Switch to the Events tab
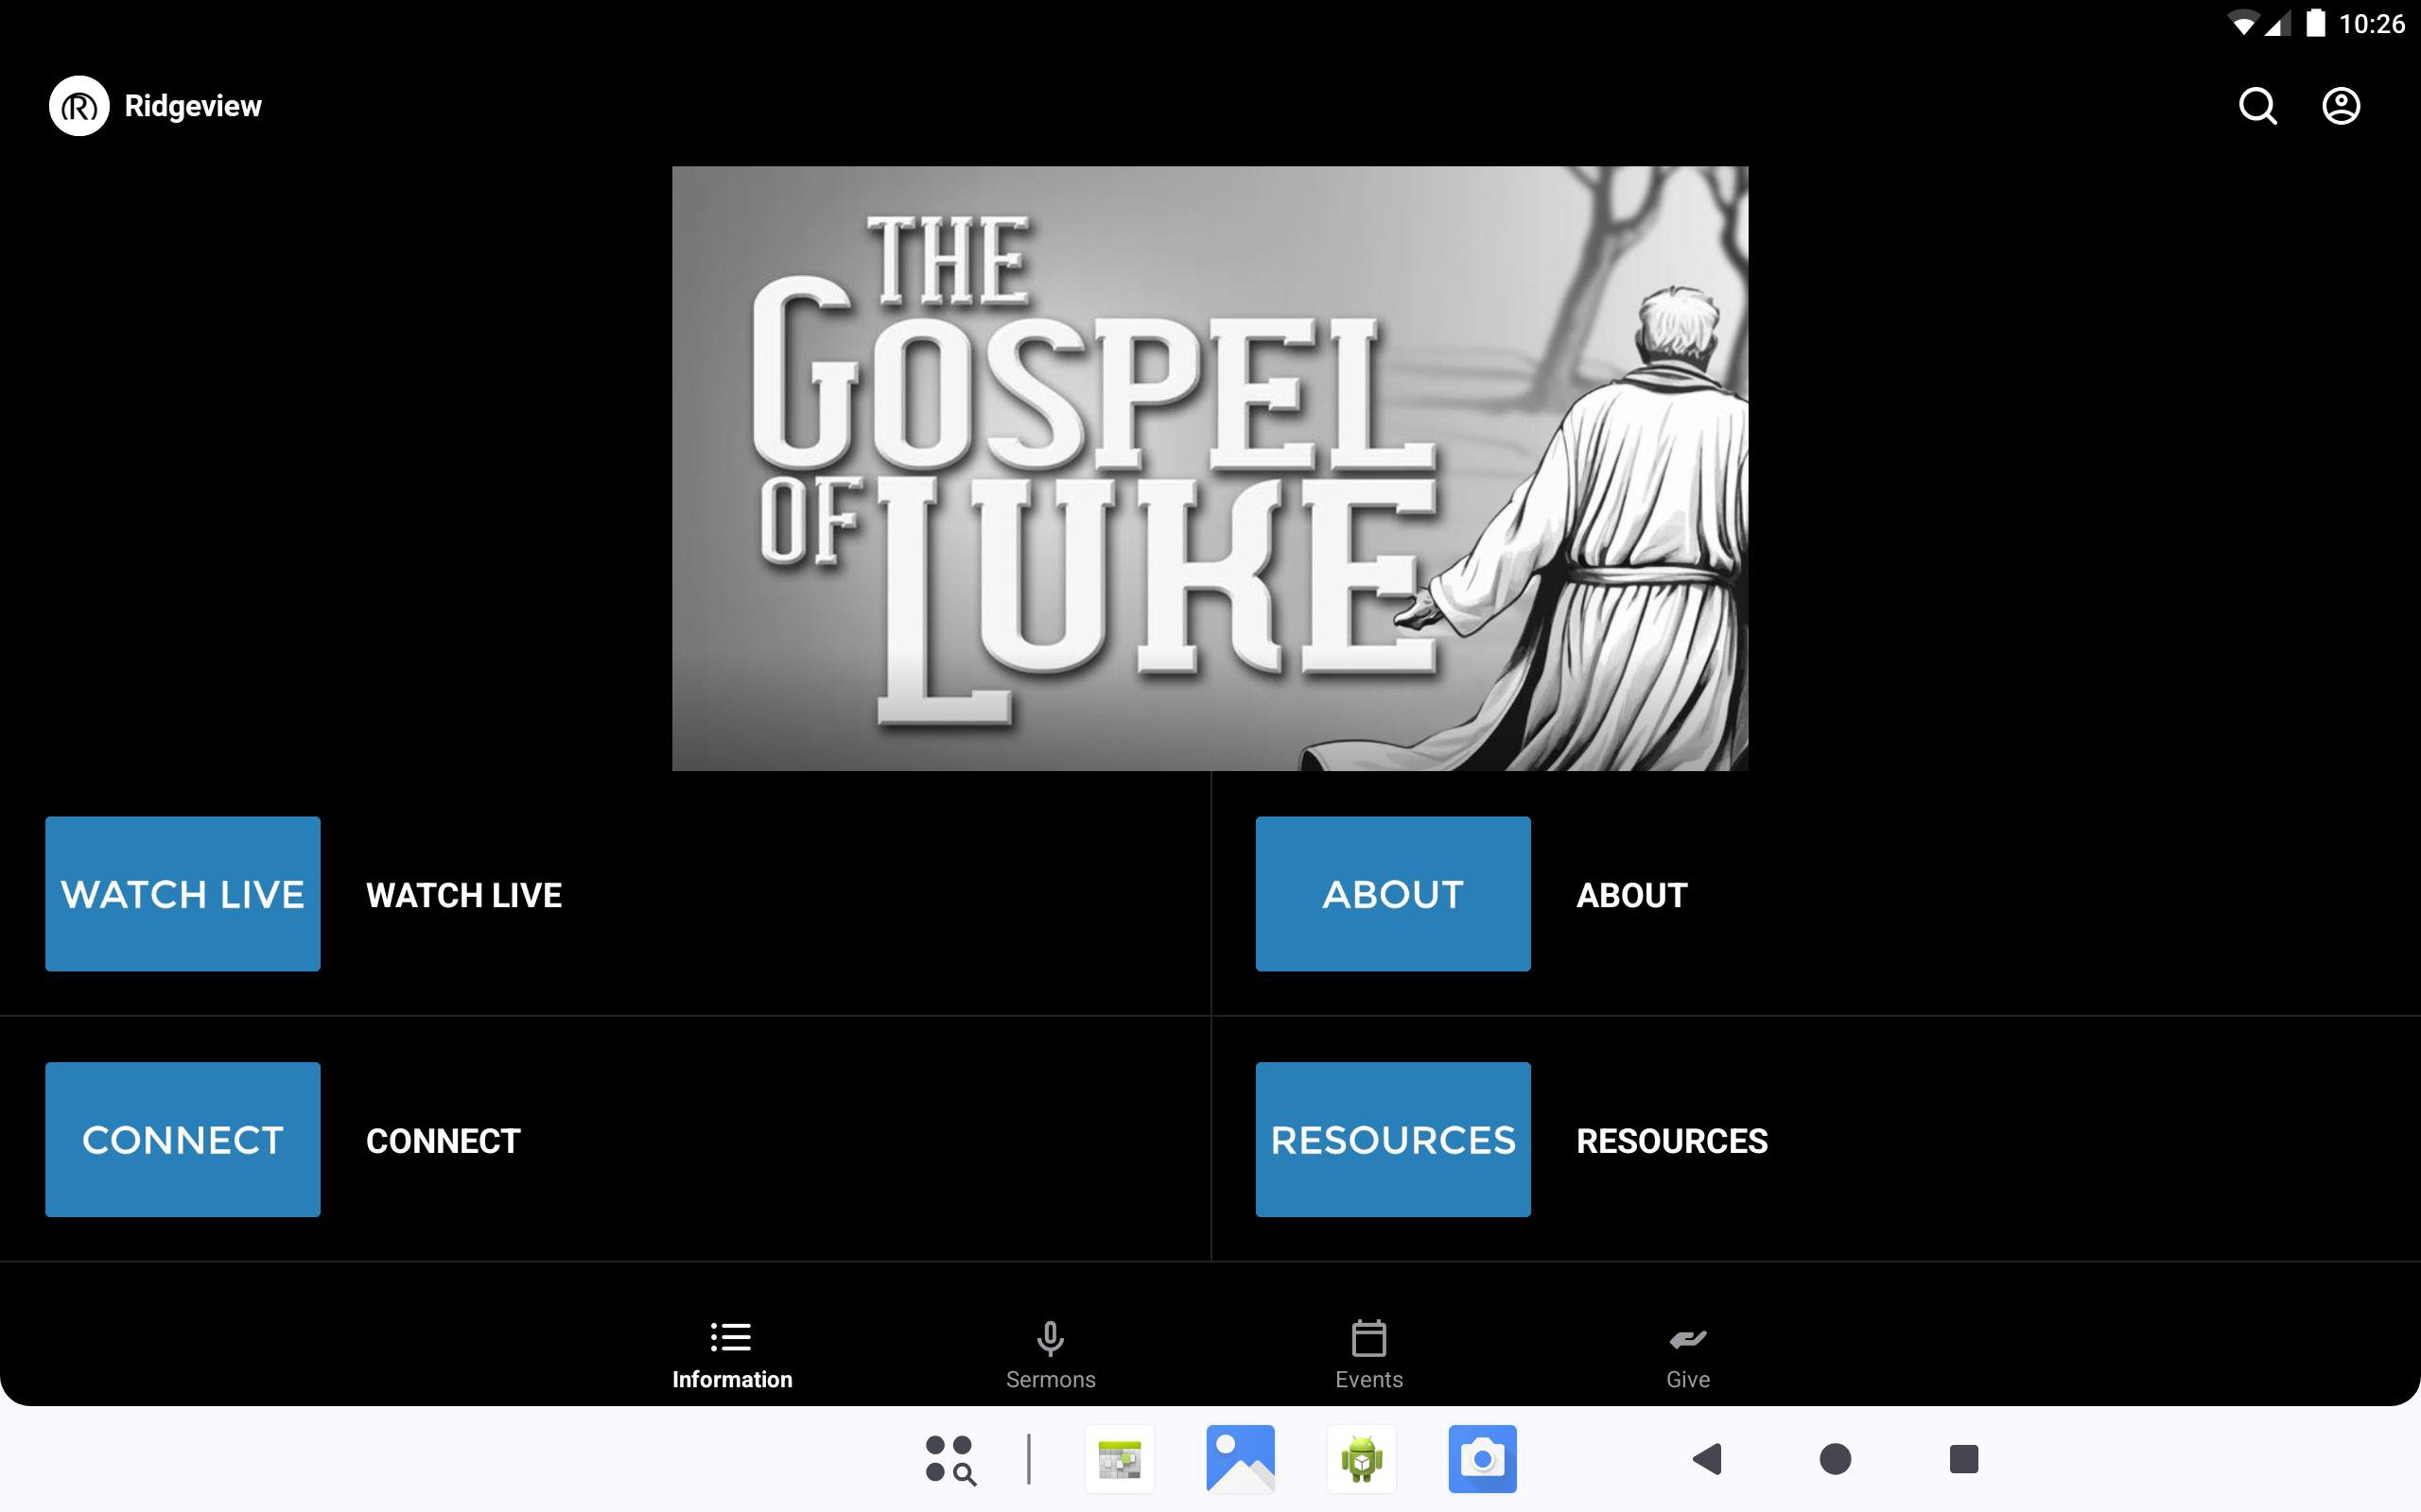2421x1512 pixels. [x=1368, y=1355]
